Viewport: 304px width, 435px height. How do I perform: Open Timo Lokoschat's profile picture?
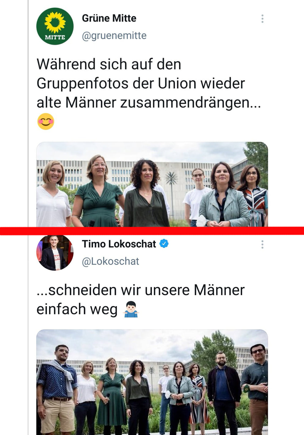pos(55,252)
